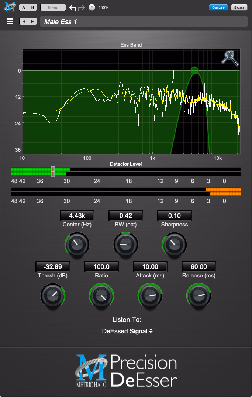Image resolution: width=252 pixels, height=397 pixels.
Task: Click the Attack knob
Action: pos(150,296)
